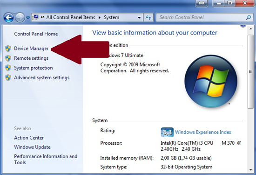The image size is (256, 175).
Task: Click the 3,3 rating score badge
Action: tap(167, 132)
